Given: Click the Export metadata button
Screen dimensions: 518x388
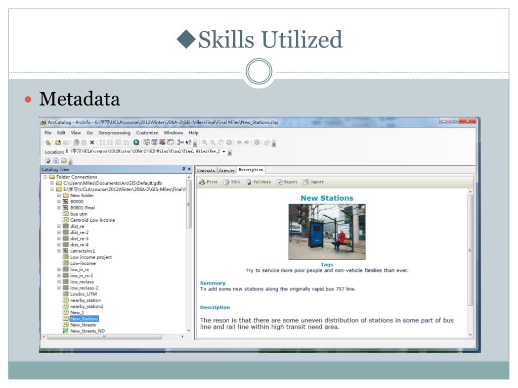Looking at the screenshot, I should 287,182.
